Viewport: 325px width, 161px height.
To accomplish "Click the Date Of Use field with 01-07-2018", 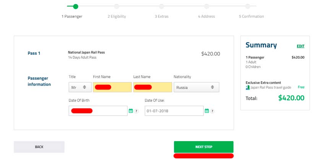I will (x=174, y=111).
